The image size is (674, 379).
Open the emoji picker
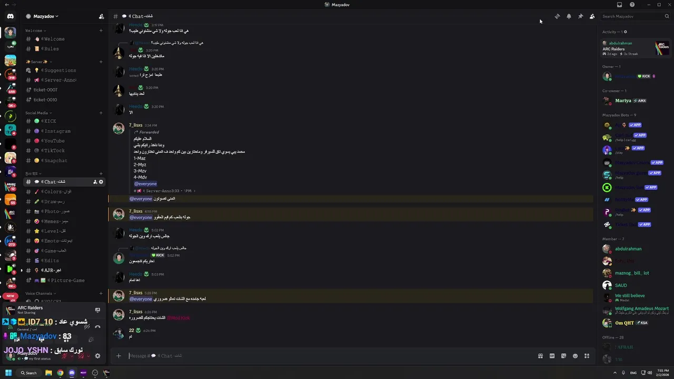(x=575, y=356)
